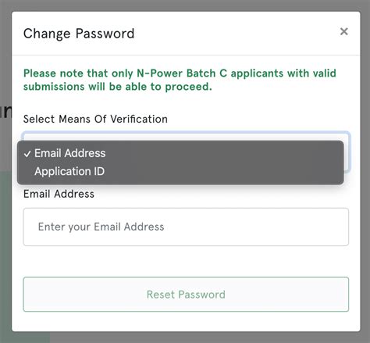Viewport: 370px width, 343px height.
Task: Click the empty area below Reset Password
Action: point(186,321)
